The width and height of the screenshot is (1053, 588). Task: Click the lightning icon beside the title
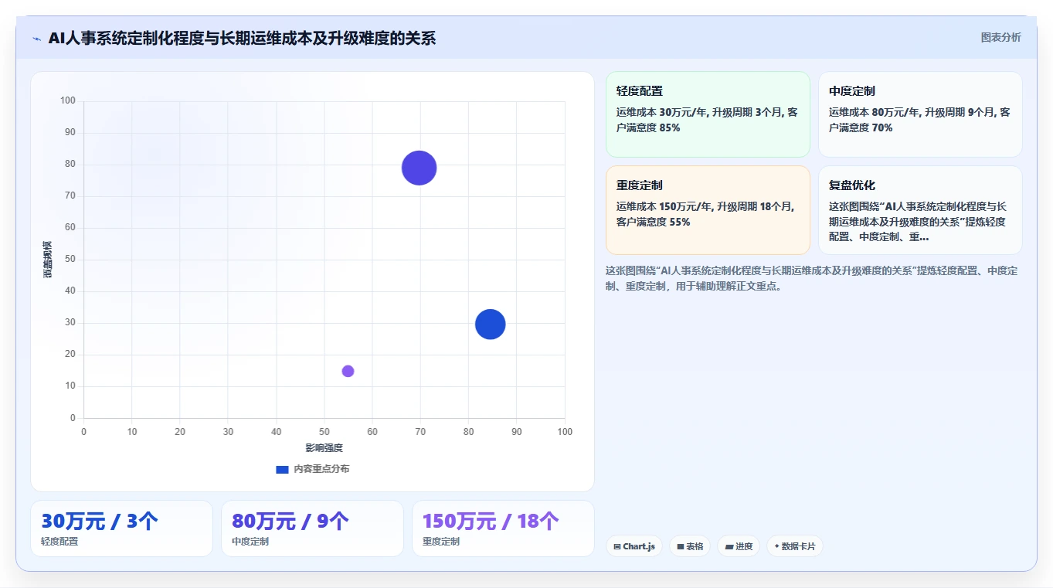point(37,39)
